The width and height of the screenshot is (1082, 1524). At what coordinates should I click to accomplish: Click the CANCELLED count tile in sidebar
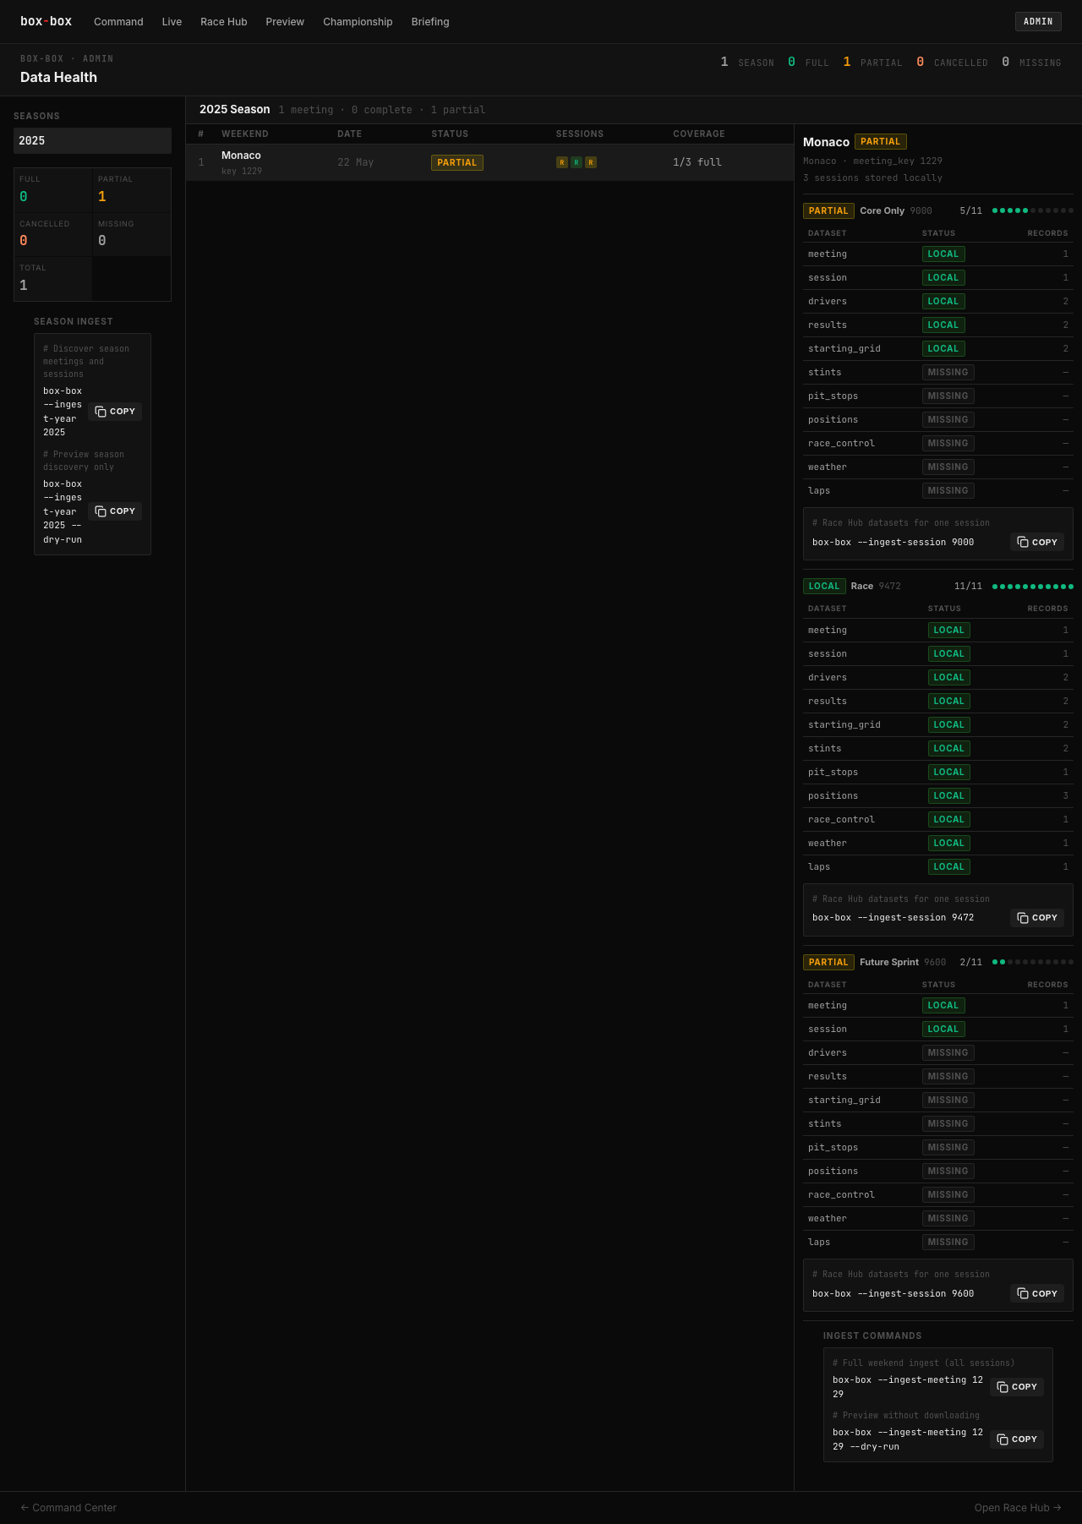53,234
